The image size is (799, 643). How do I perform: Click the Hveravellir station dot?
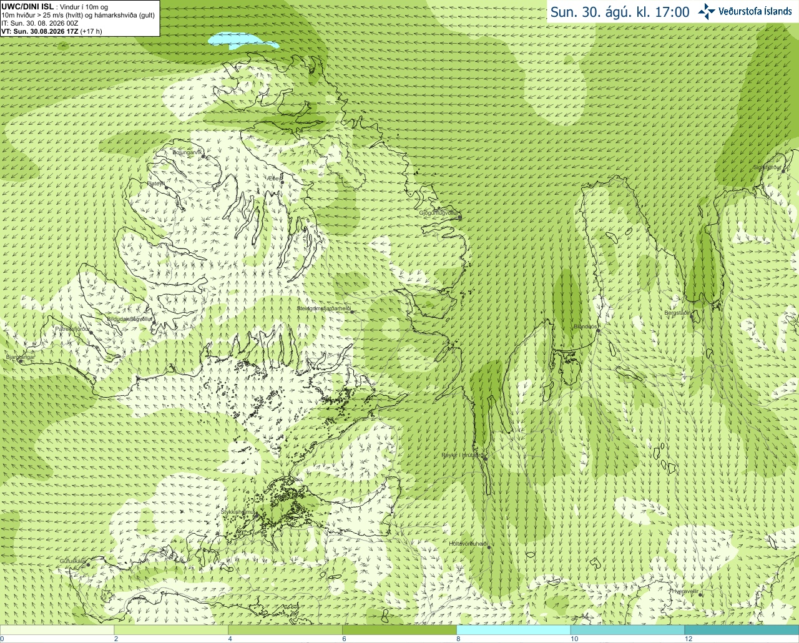700,595
